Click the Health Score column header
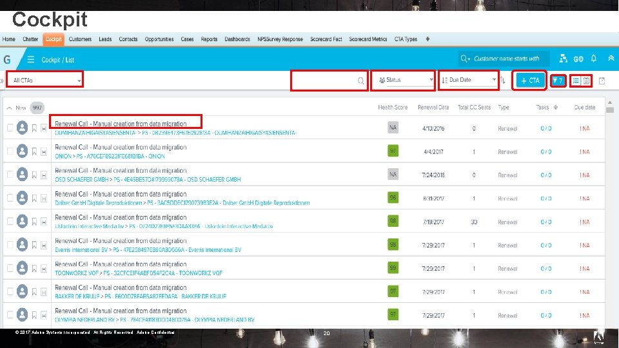This screenshot has height=348, width=619. pyautogui.click(x=393, y=108)
